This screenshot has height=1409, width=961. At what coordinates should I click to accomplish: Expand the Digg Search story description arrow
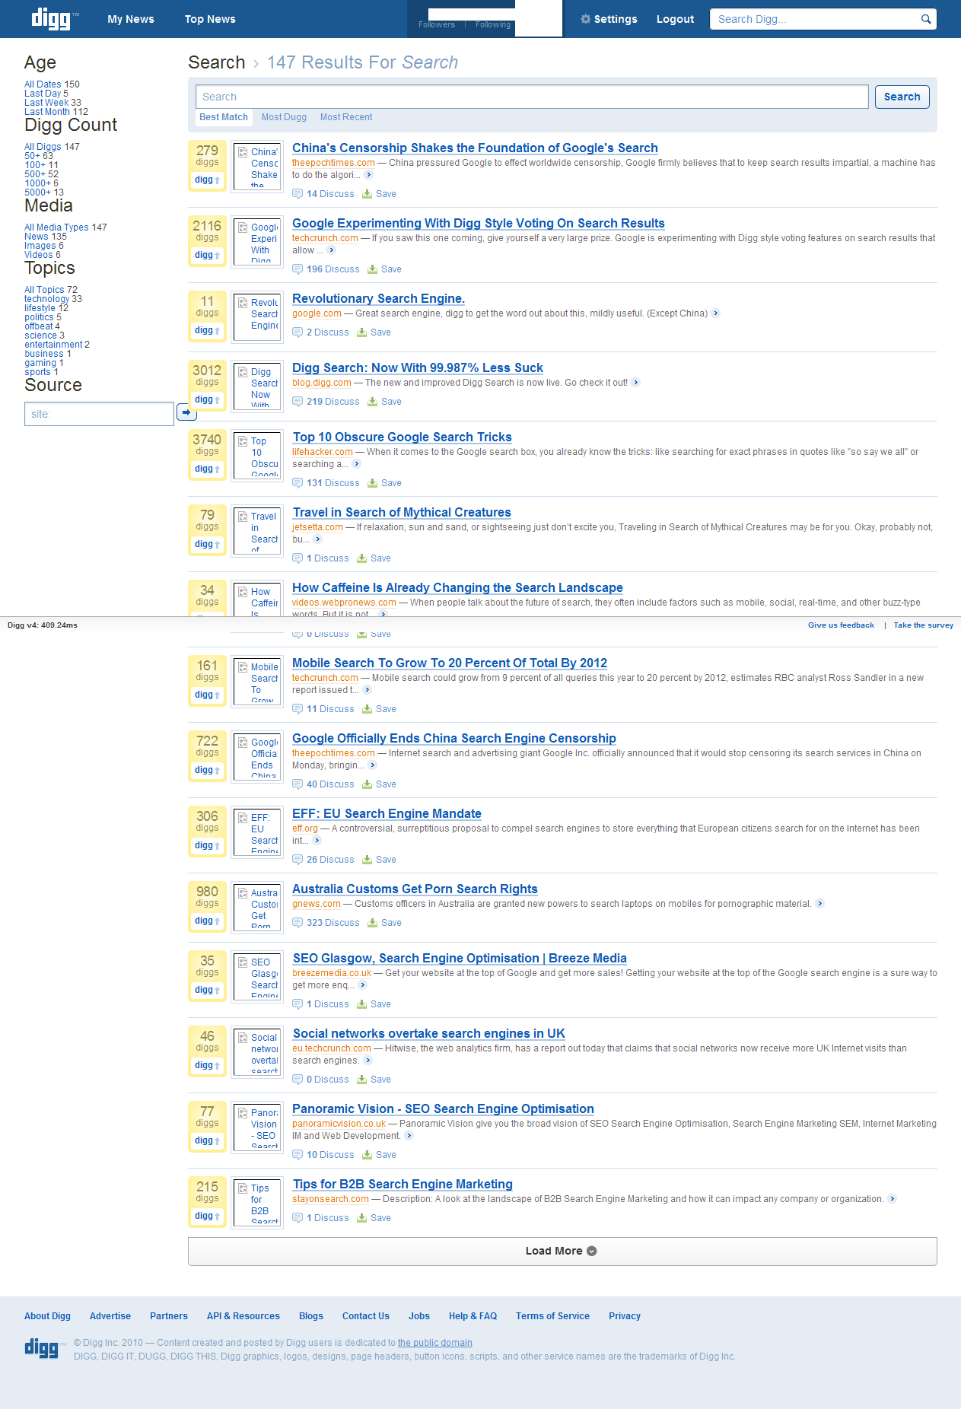(635, 383)
